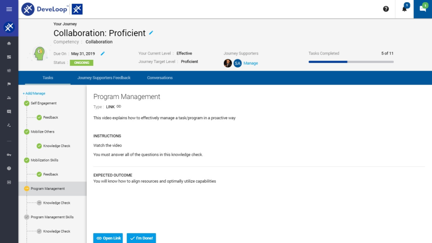Click the Tasks Completed progress bar
The width and height of the screenshot is (432, 243).
(x=351, y=62)
